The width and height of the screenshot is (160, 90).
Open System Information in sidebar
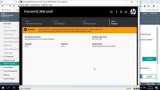[x=10, y=30]
